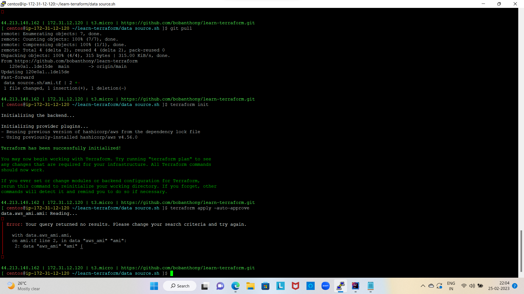Click the Windows Update sync icon in tray
This screenshot has width=524, height=294.
point(440,286)
